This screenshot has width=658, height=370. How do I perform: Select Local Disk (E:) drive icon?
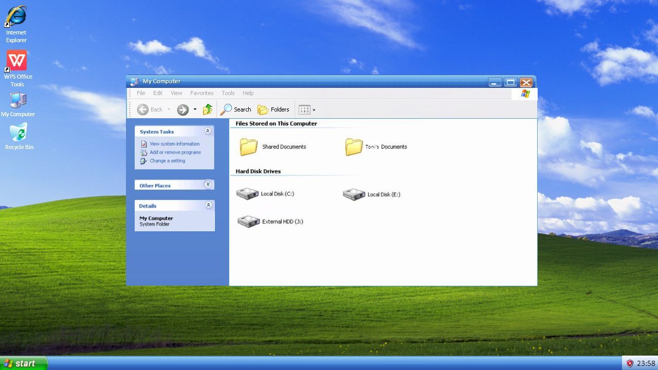pyautogui.click(x=354, y=194)
